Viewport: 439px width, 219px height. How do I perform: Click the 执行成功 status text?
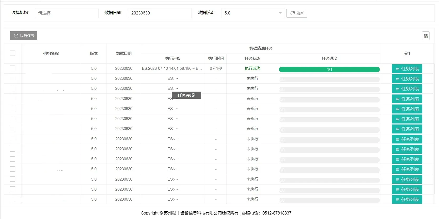pyautogui.click(x=252, y=68)
